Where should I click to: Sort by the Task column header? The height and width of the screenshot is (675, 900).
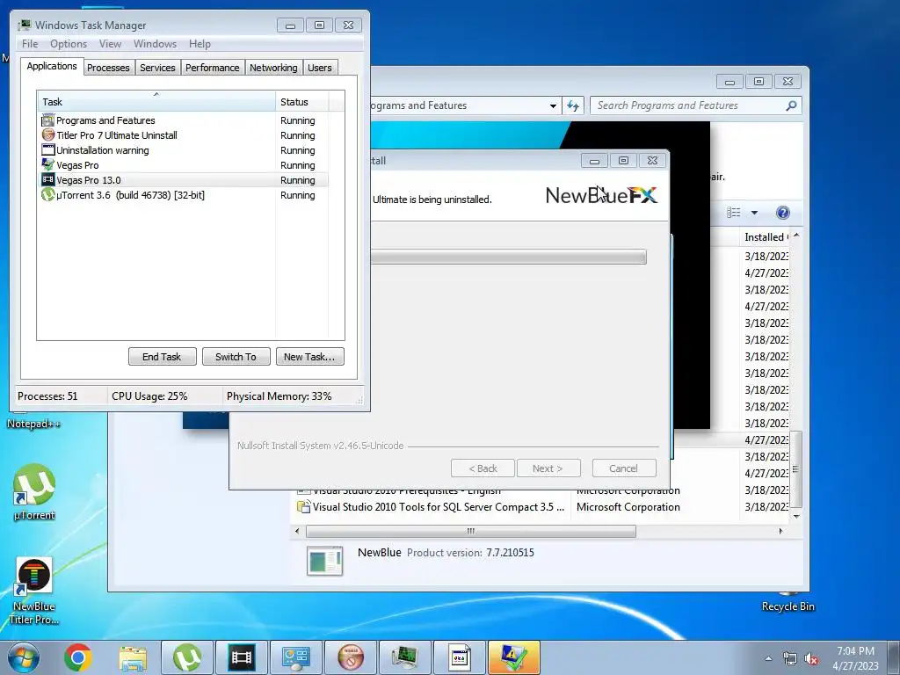[x=156, y=102]
